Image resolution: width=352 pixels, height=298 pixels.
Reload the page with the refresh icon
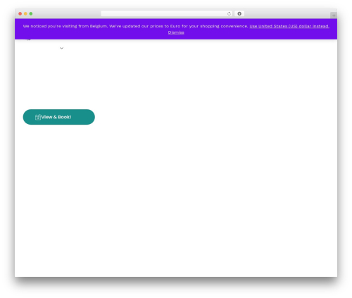[x=229, y=13]
